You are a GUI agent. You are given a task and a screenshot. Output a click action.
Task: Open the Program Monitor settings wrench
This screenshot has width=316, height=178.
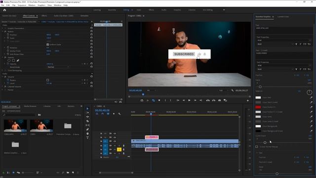tap(233, 90)
